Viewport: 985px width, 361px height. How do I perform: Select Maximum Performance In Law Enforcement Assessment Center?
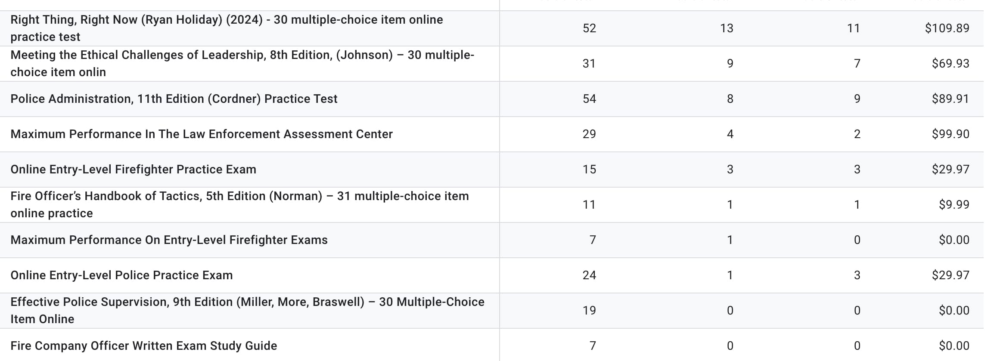click(202, 134)
